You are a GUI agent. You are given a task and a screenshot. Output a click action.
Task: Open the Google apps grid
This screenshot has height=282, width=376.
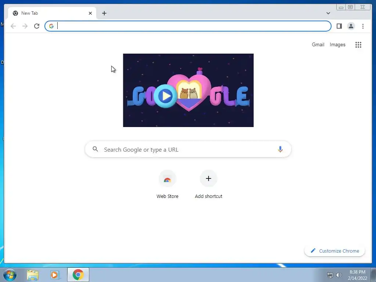(x=358, y=44)
